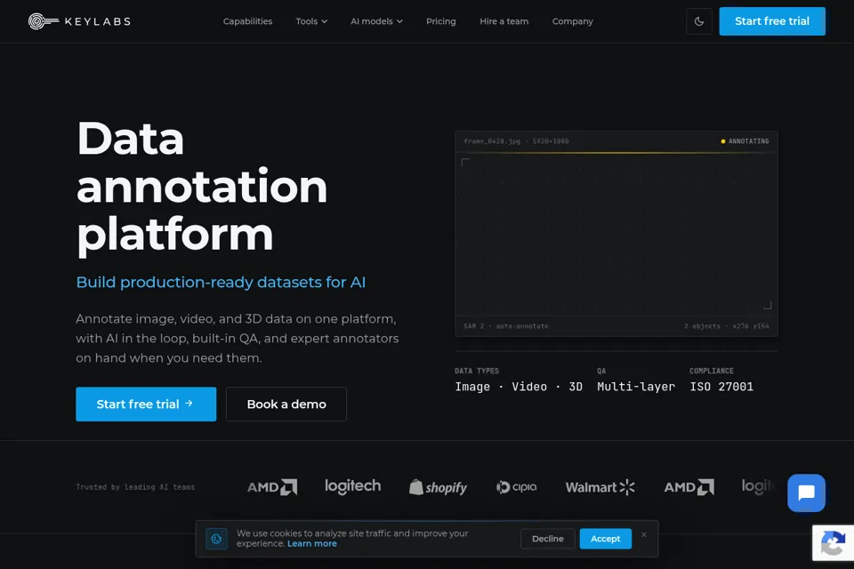Open the Learn more cookie link

tap(312, 543)
